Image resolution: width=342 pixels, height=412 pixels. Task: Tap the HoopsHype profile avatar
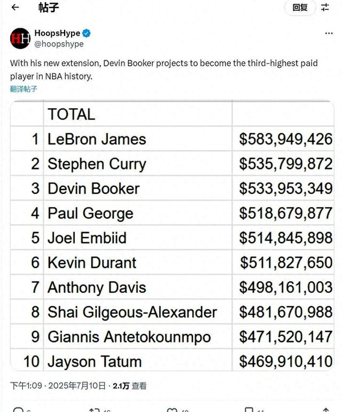[20, 38]
